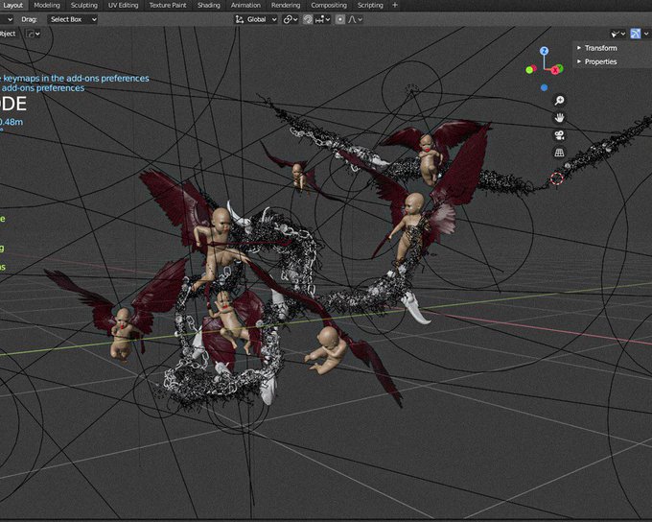Open the Drag Select Box dropdown
652x522 pixels.
(x=72, y=19)
